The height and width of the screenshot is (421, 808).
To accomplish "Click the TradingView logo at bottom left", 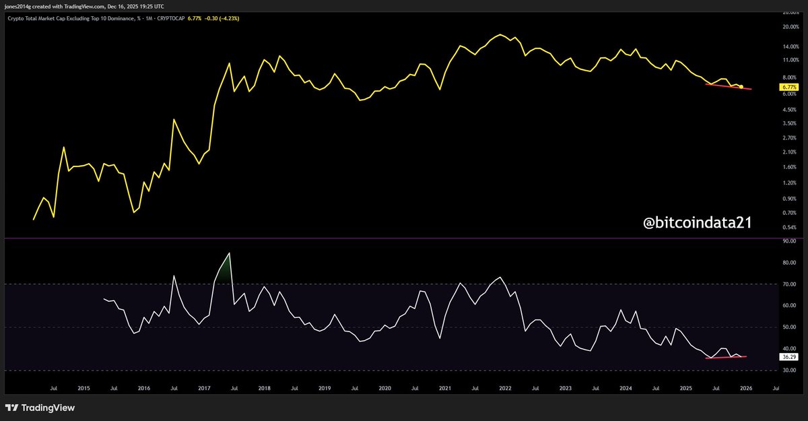I will click(x=40, y=408).
